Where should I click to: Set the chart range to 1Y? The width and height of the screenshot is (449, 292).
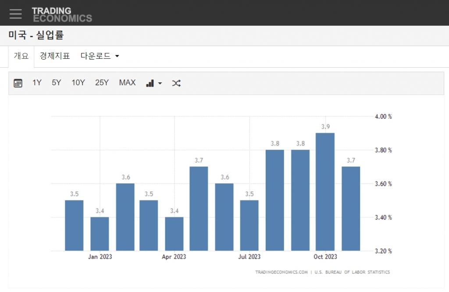pos(37,83)
